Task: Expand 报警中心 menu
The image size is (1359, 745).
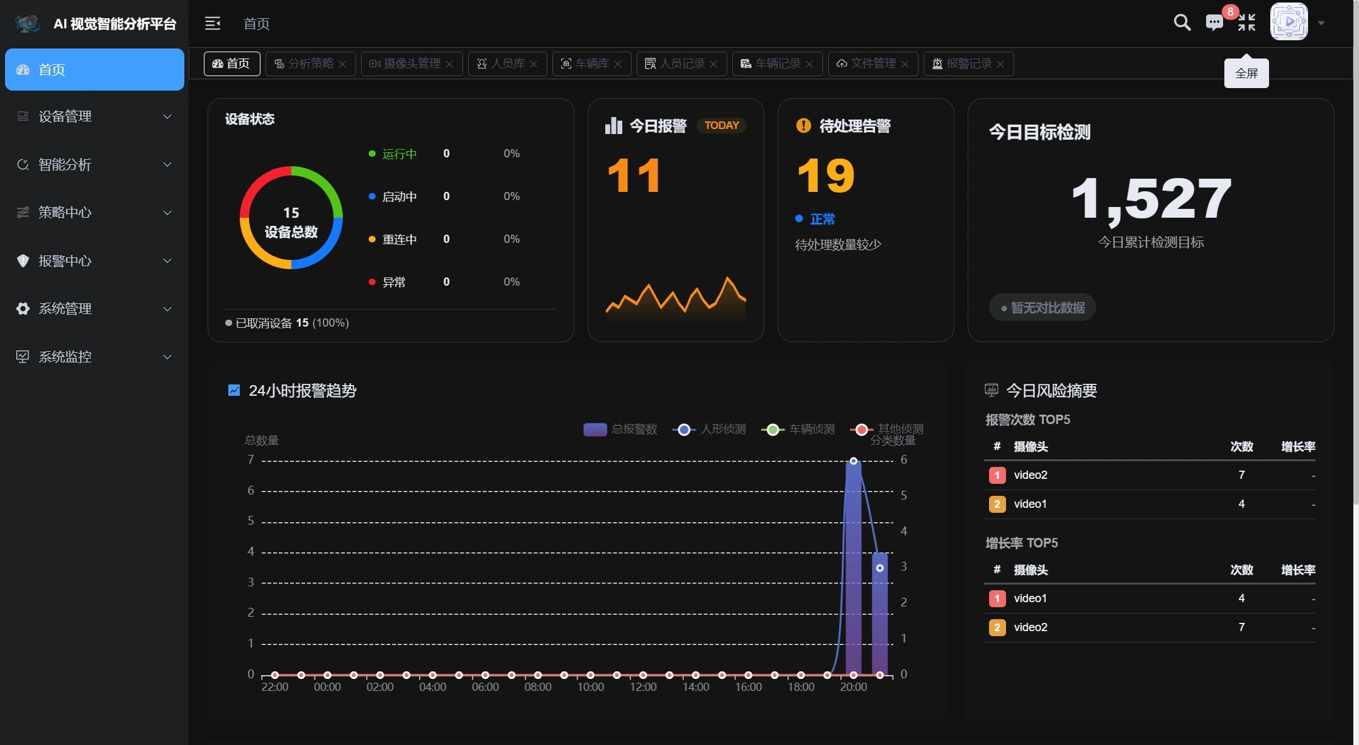Action: (94, 260)
